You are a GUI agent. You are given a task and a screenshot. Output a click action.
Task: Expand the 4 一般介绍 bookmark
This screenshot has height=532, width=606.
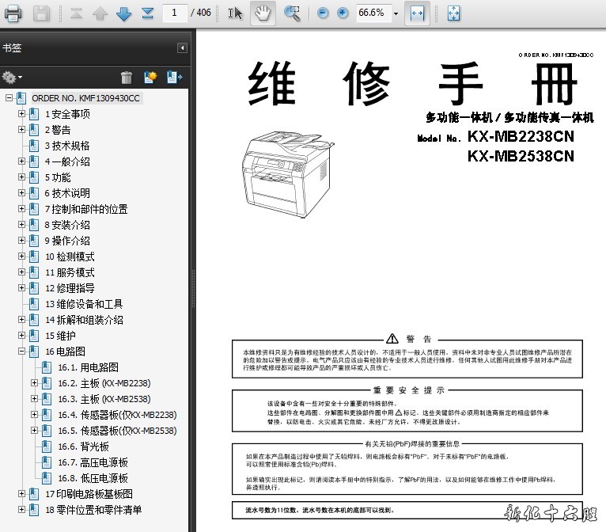click(x=21, y=161)
